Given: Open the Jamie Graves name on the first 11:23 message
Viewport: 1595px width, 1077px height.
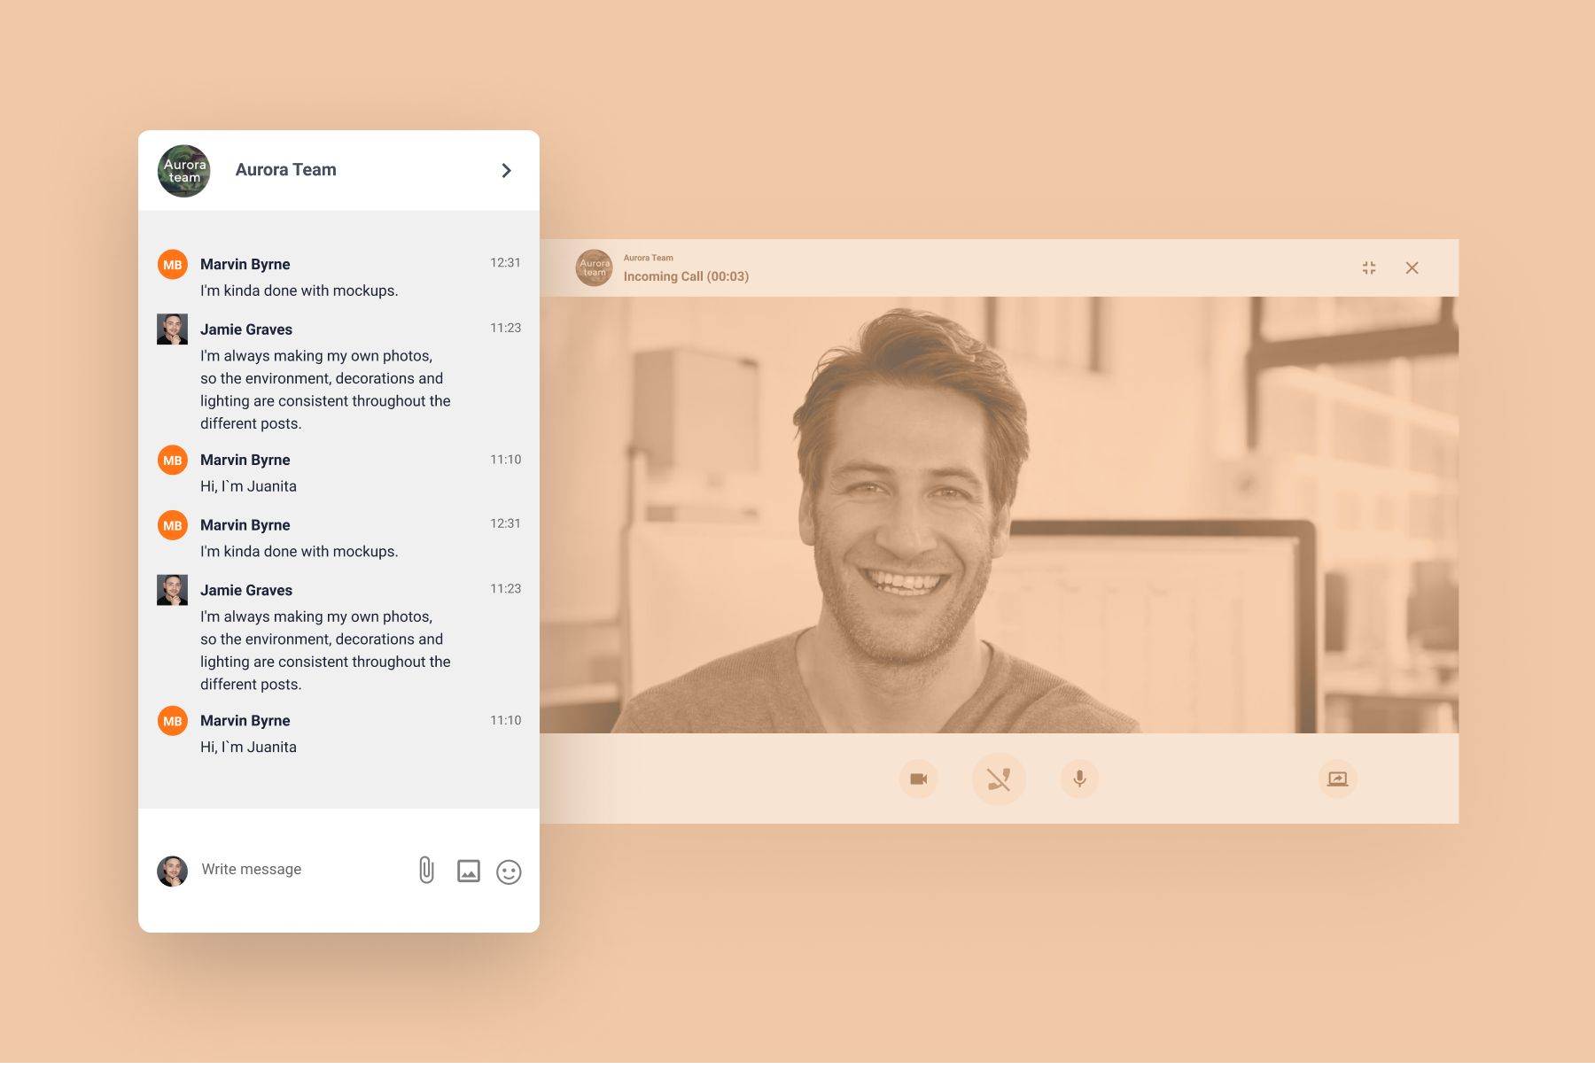Looking at the screenshot, I should pyautogui.click(x=246, y=329).
